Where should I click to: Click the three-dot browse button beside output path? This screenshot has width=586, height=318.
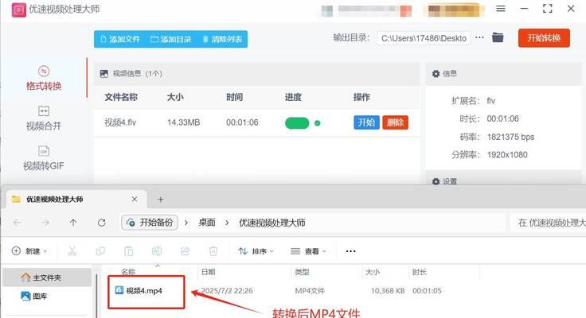[479, 37]
